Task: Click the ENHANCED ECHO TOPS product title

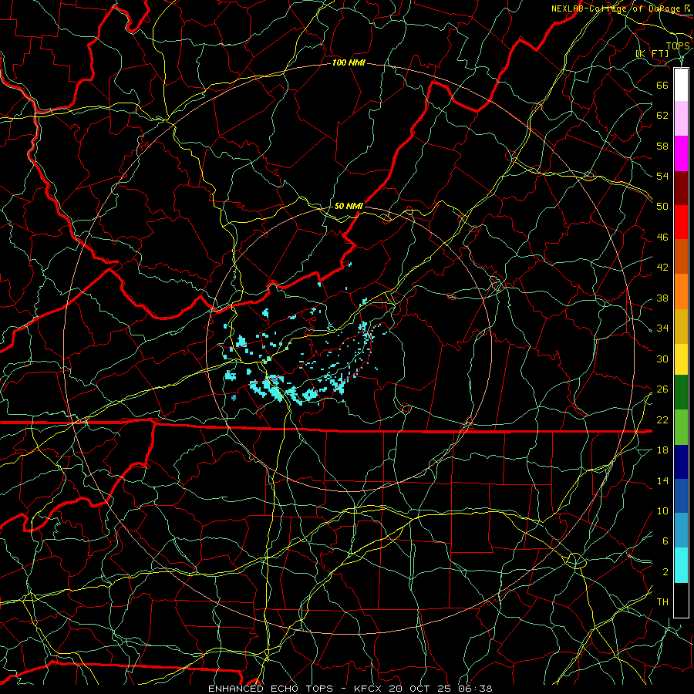Action: click(271, 689)
